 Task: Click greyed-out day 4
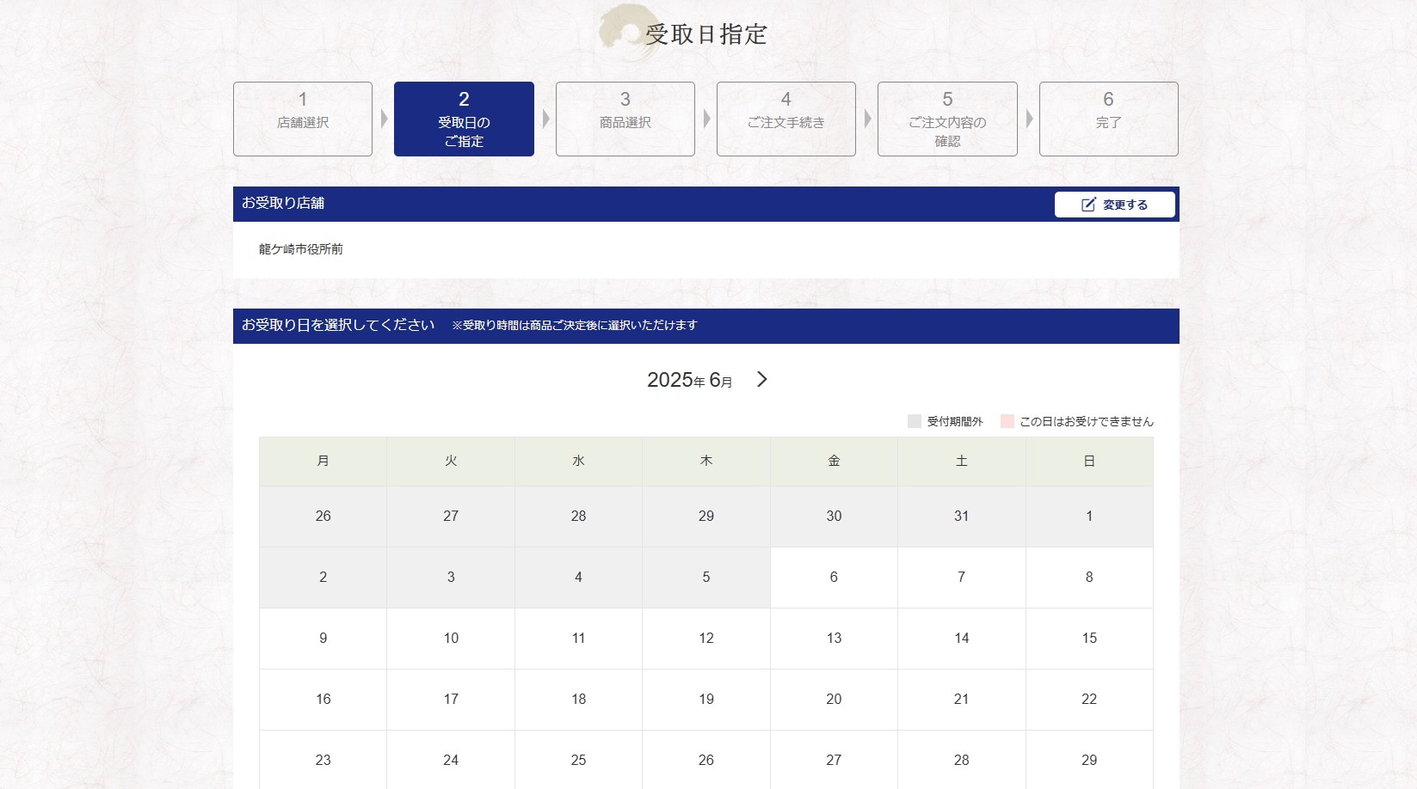tap(578, 578)
